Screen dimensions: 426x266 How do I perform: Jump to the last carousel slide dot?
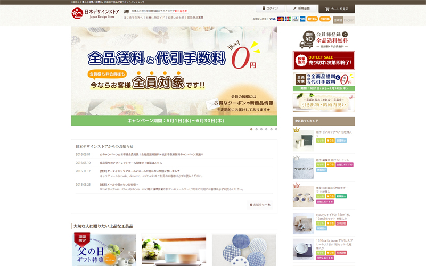(276, 129)
